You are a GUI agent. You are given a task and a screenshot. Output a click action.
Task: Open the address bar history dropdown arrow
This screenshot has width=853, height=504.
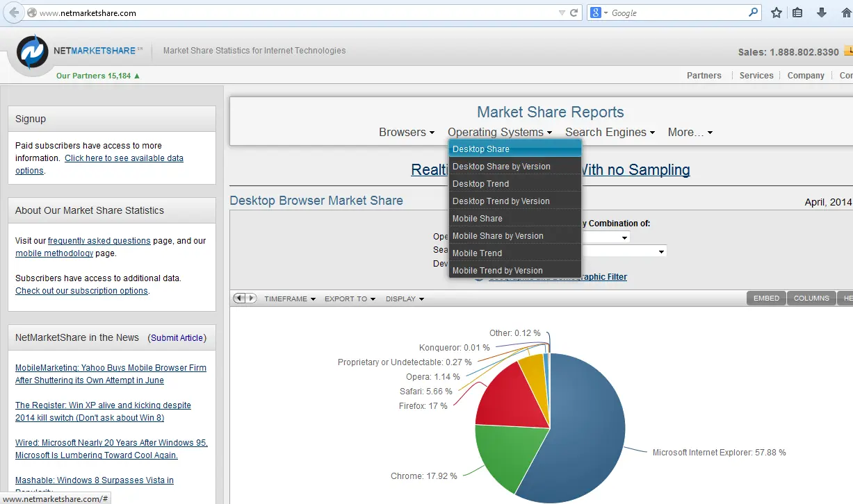[562, 12]
